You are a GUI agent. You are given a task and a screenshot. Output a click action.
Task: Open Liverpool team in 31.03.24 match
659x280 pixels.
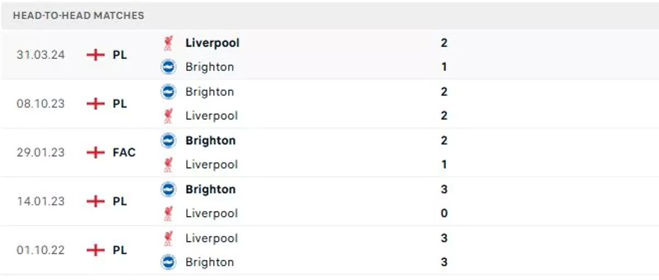(x=212, y=43)
